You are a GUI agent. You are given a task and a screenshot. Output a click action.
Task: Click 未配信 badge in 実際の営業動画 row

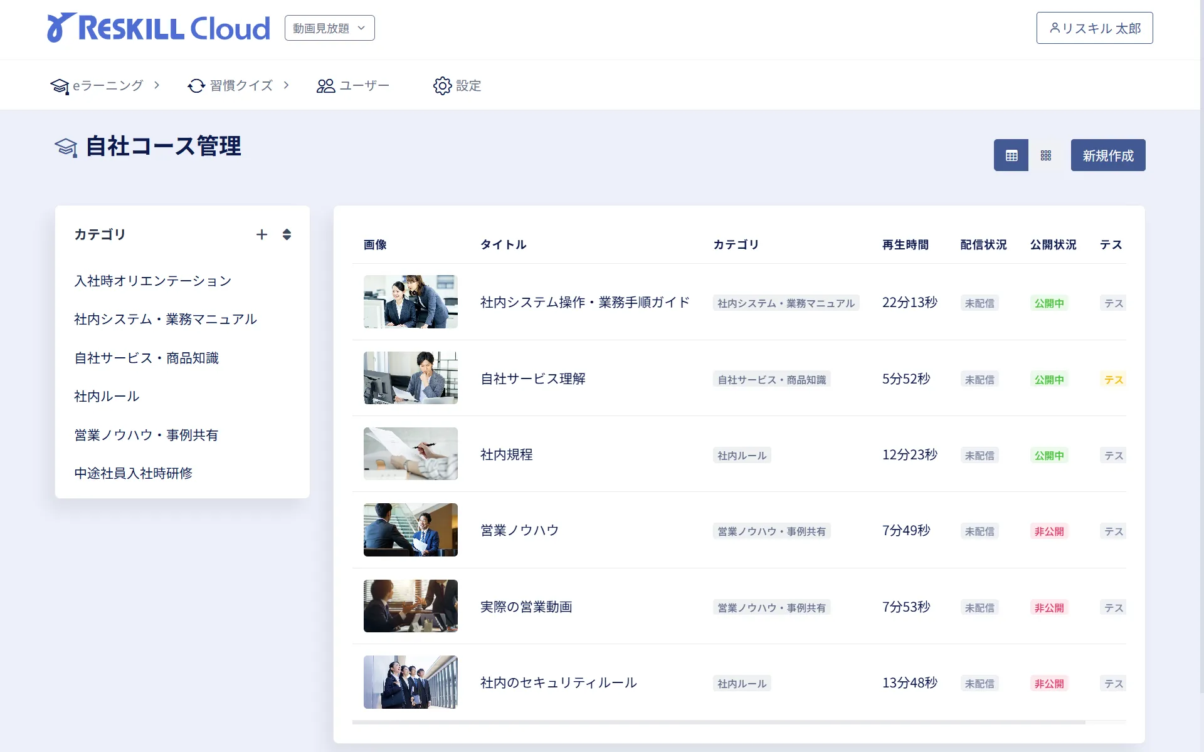[980, 608]
